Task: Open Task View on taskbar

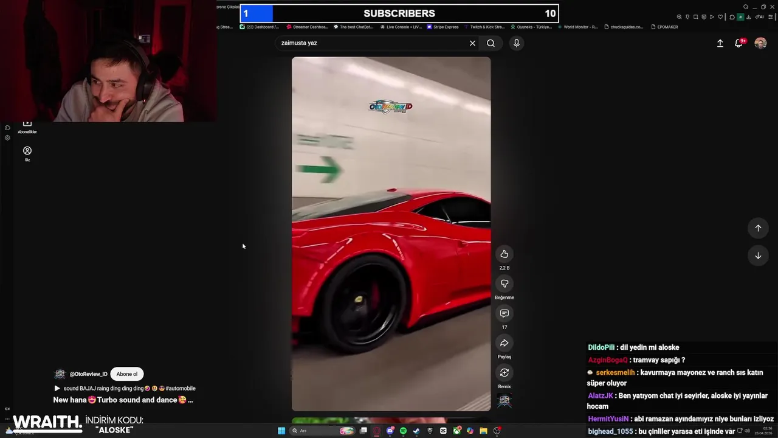Action: [x=363, y=431]
